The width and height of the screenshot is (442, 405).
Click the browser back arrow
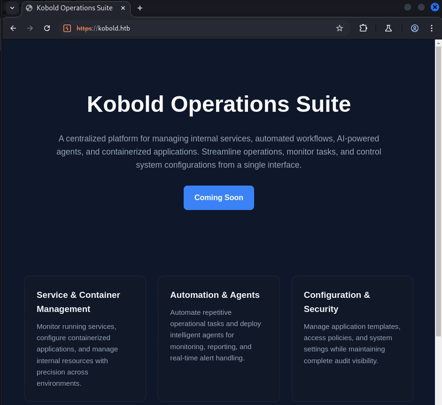pos(13,28)
